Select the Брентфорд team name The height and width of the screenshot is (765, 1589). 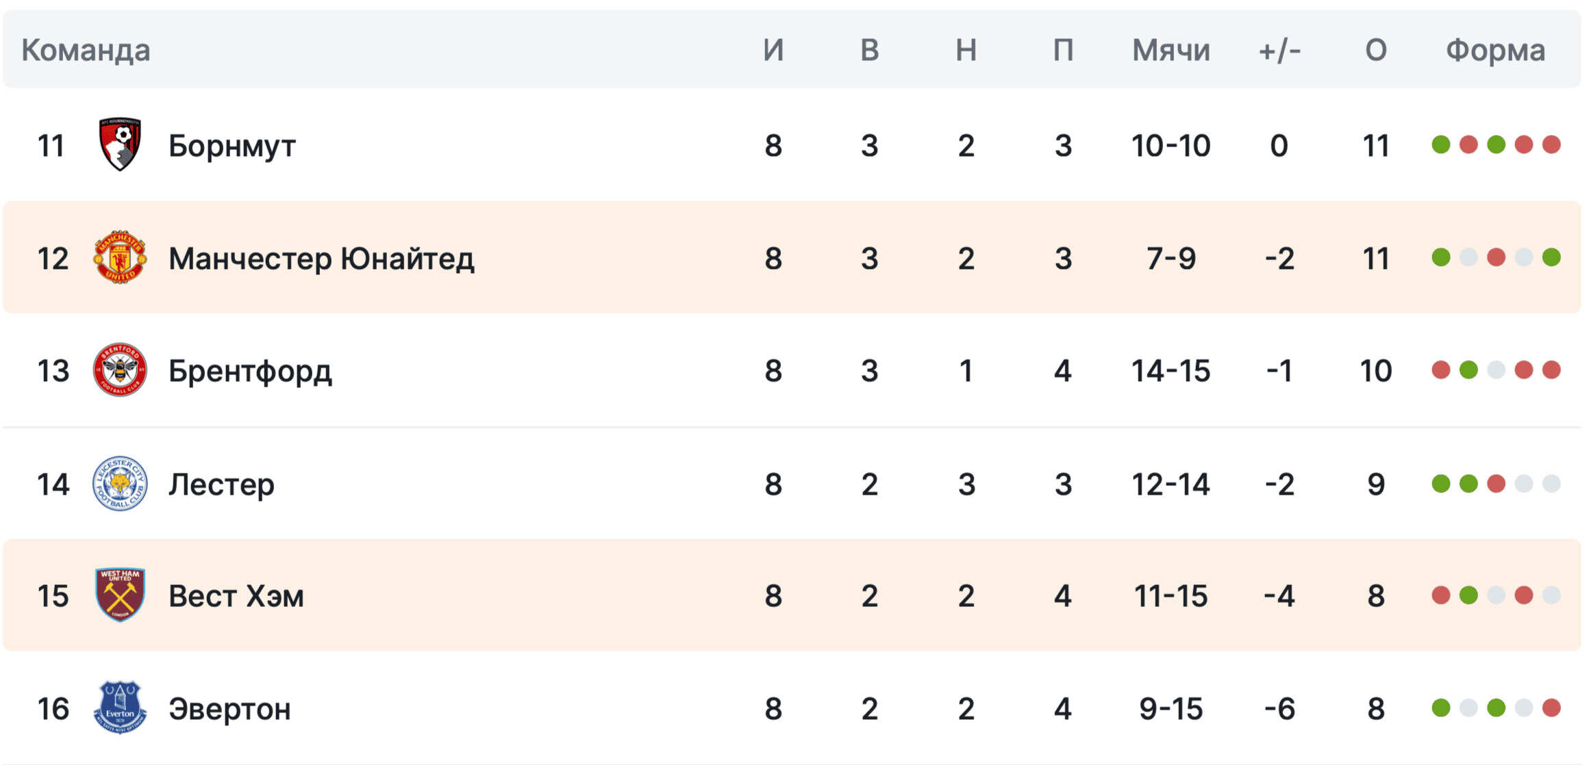tap(250, 372)
